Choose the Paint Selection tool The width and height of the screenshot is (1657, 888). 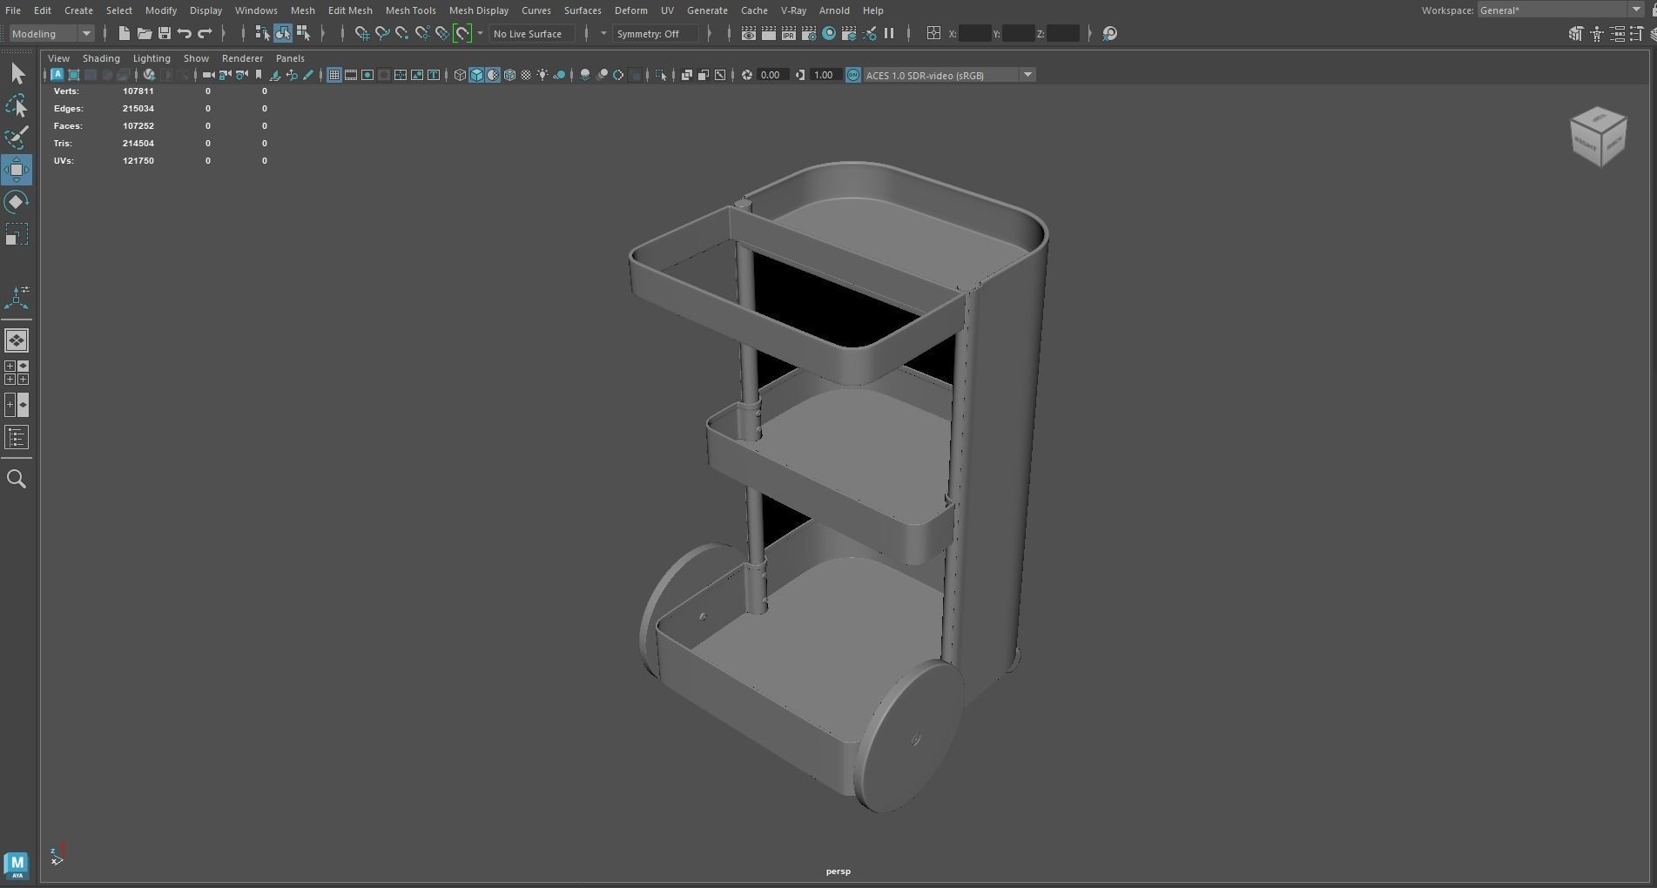(17, 138)
